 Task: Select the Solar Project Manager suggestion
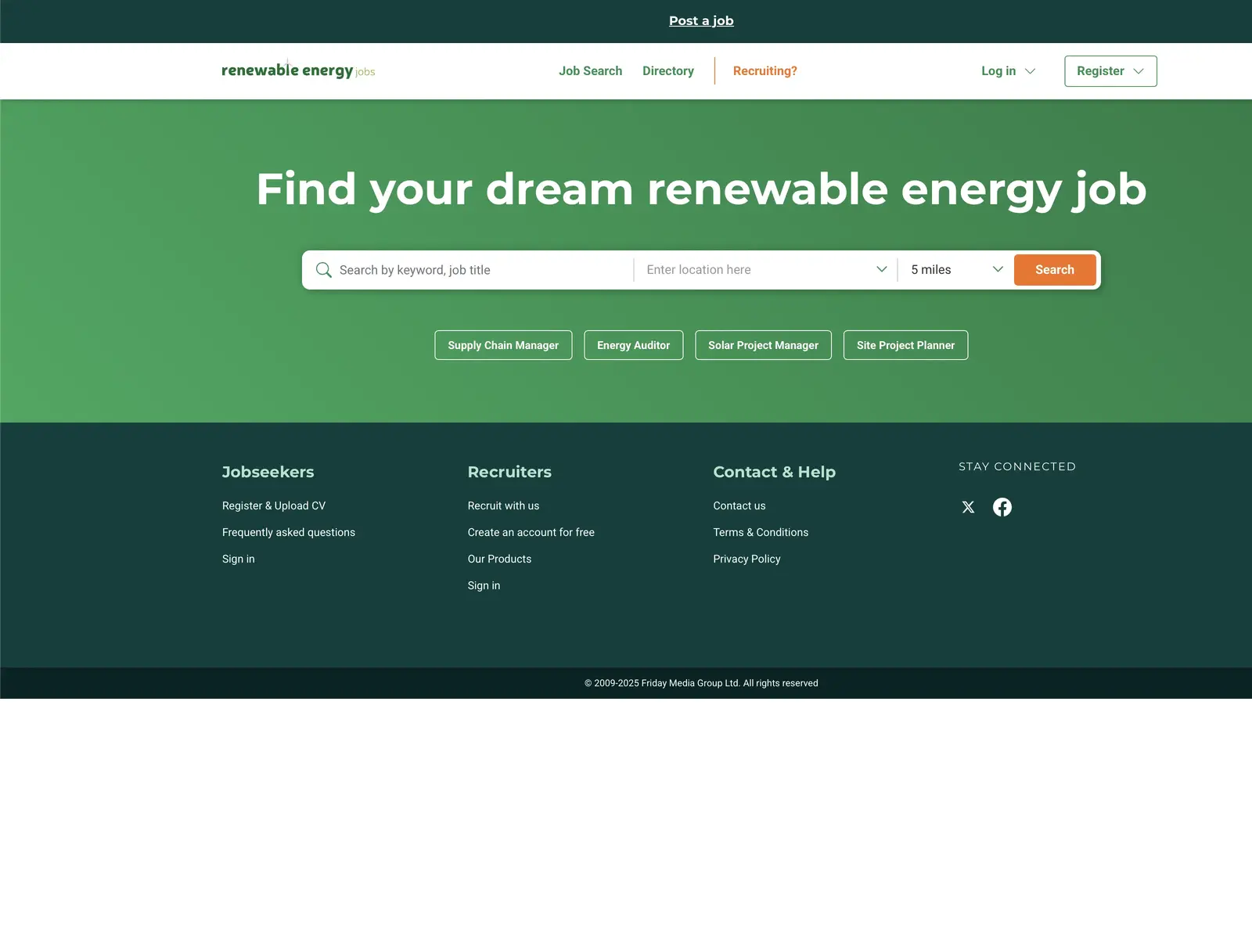pos(764,345)
